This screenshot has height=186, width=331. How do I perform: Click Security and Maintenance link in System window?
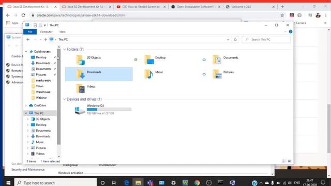(x=28, y=169)
